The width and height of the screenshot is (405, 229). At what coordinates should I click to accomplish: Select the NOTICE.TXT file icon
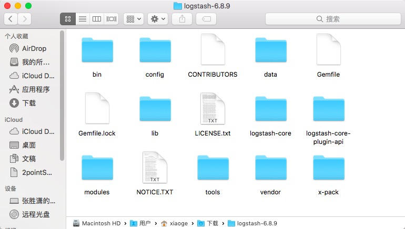click(155, 167)
